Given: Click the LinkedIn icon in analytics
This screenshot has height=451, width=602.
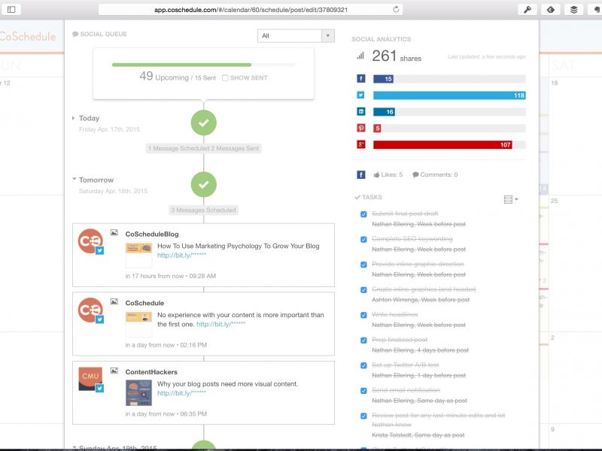Looking at the screenshot, I should (x=361, y=111).
